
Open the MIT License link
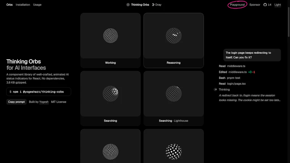(58, 102)
